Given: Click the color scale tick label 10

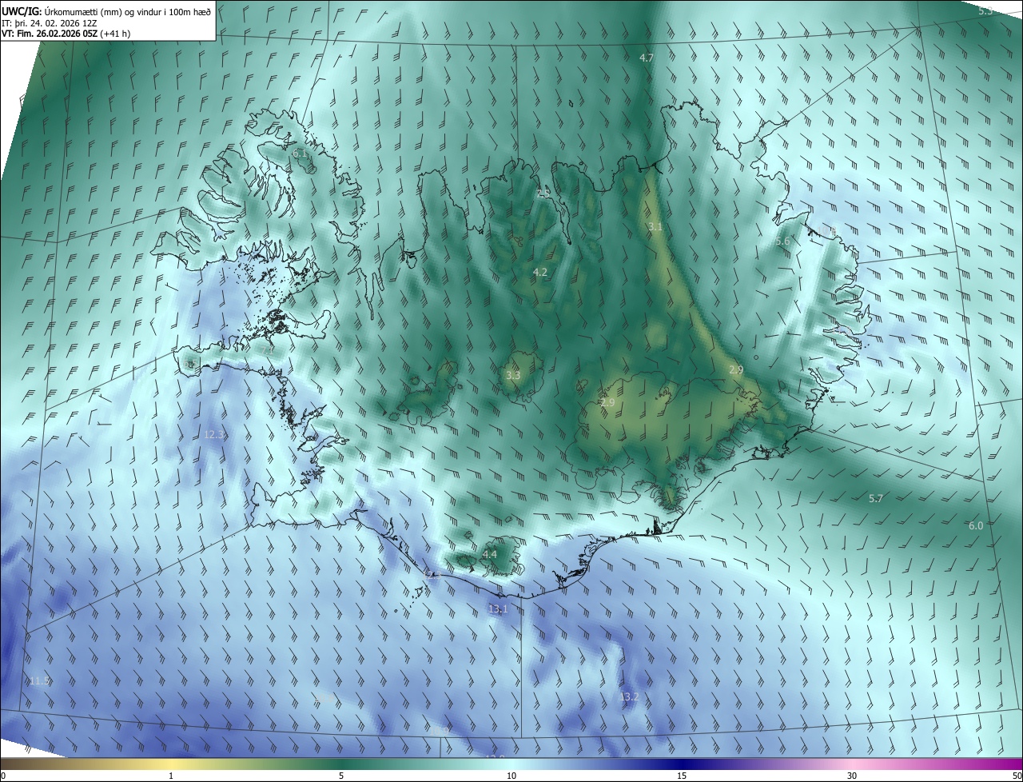Looking at the screenshot, I should pos(511,776).
